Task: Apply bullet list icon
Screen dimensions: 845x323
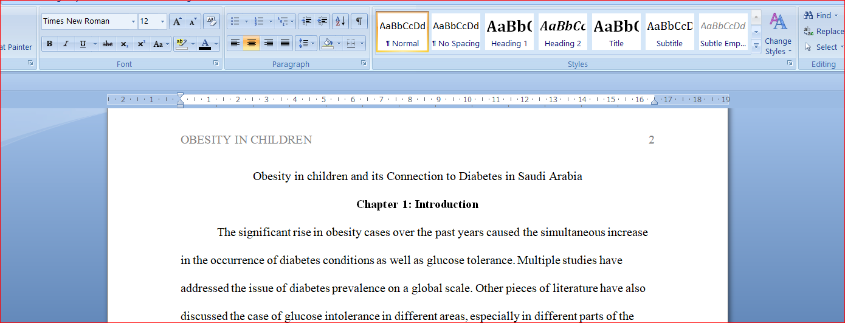Action: point(235,21)
